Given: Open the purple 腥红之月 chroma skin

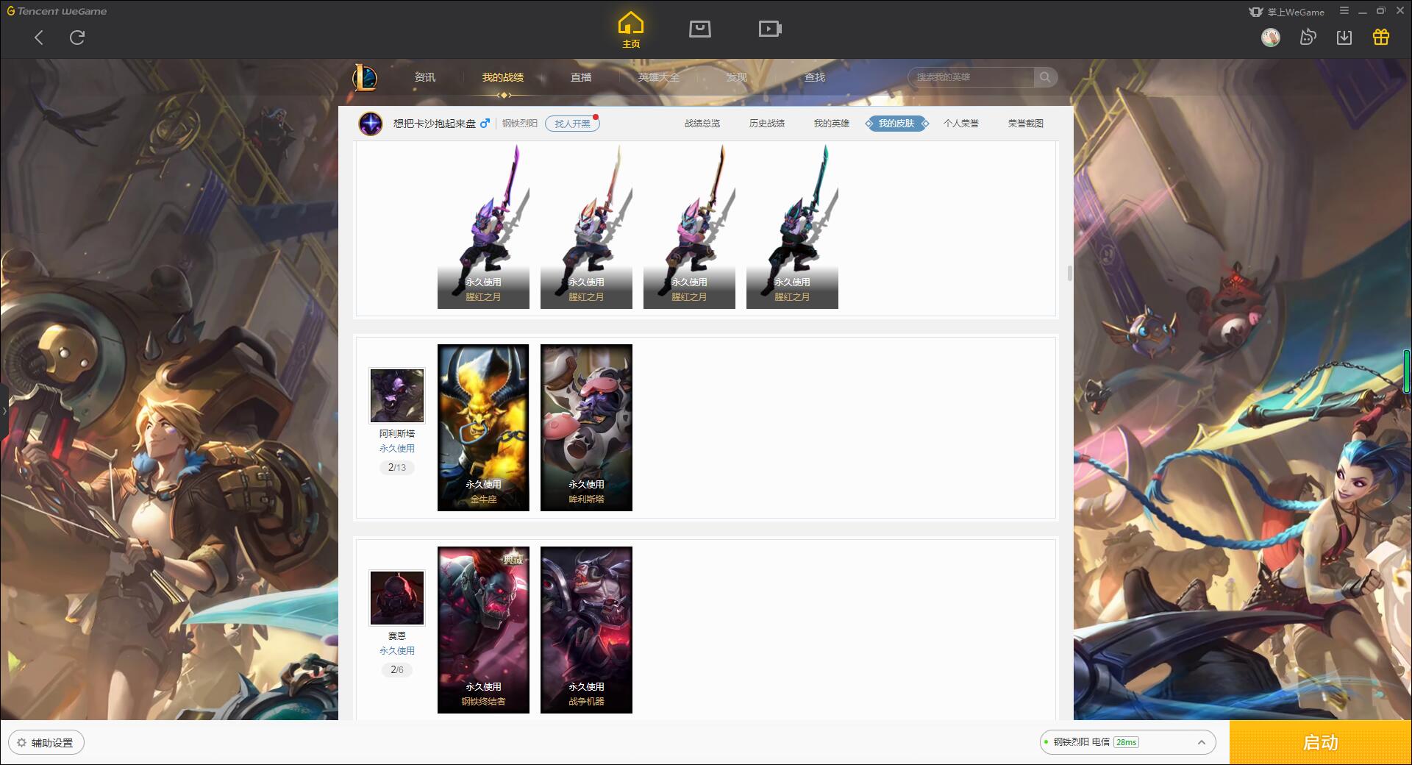Looking at the screenshot, I should 483,226.
